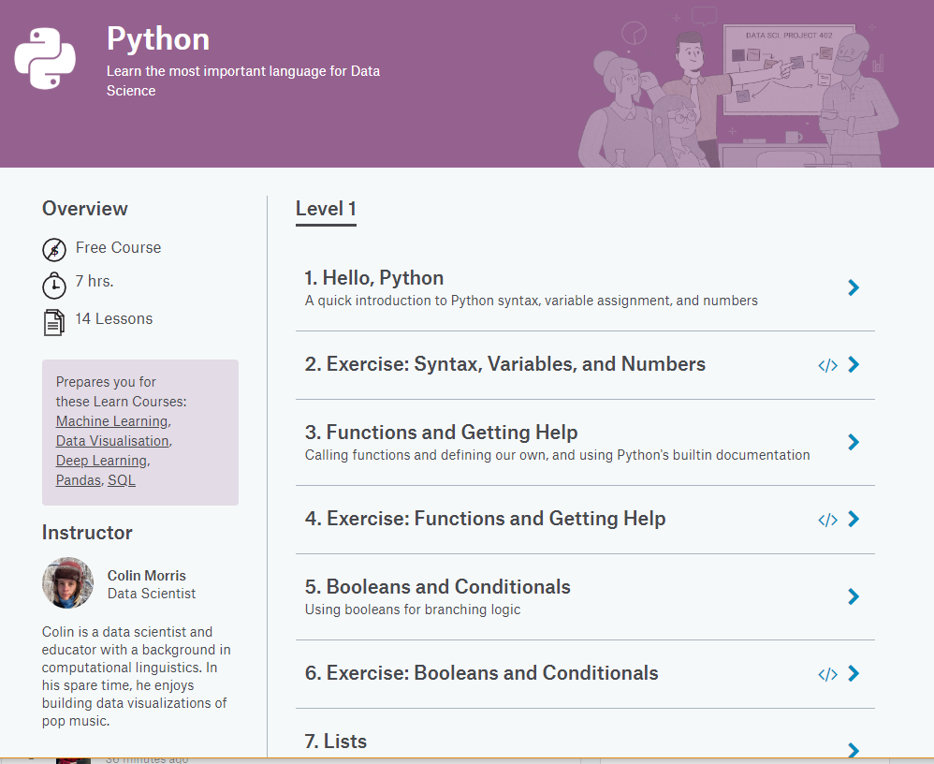Screen dimensions: 934x764
Task: Open the Data Visualisation course link
Action: [x=112, y=441]
